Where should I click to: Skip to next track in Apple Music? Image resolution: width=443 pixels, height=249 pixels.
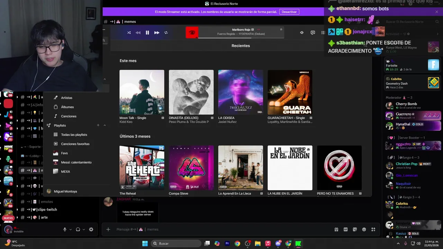(x=157, y=33)
